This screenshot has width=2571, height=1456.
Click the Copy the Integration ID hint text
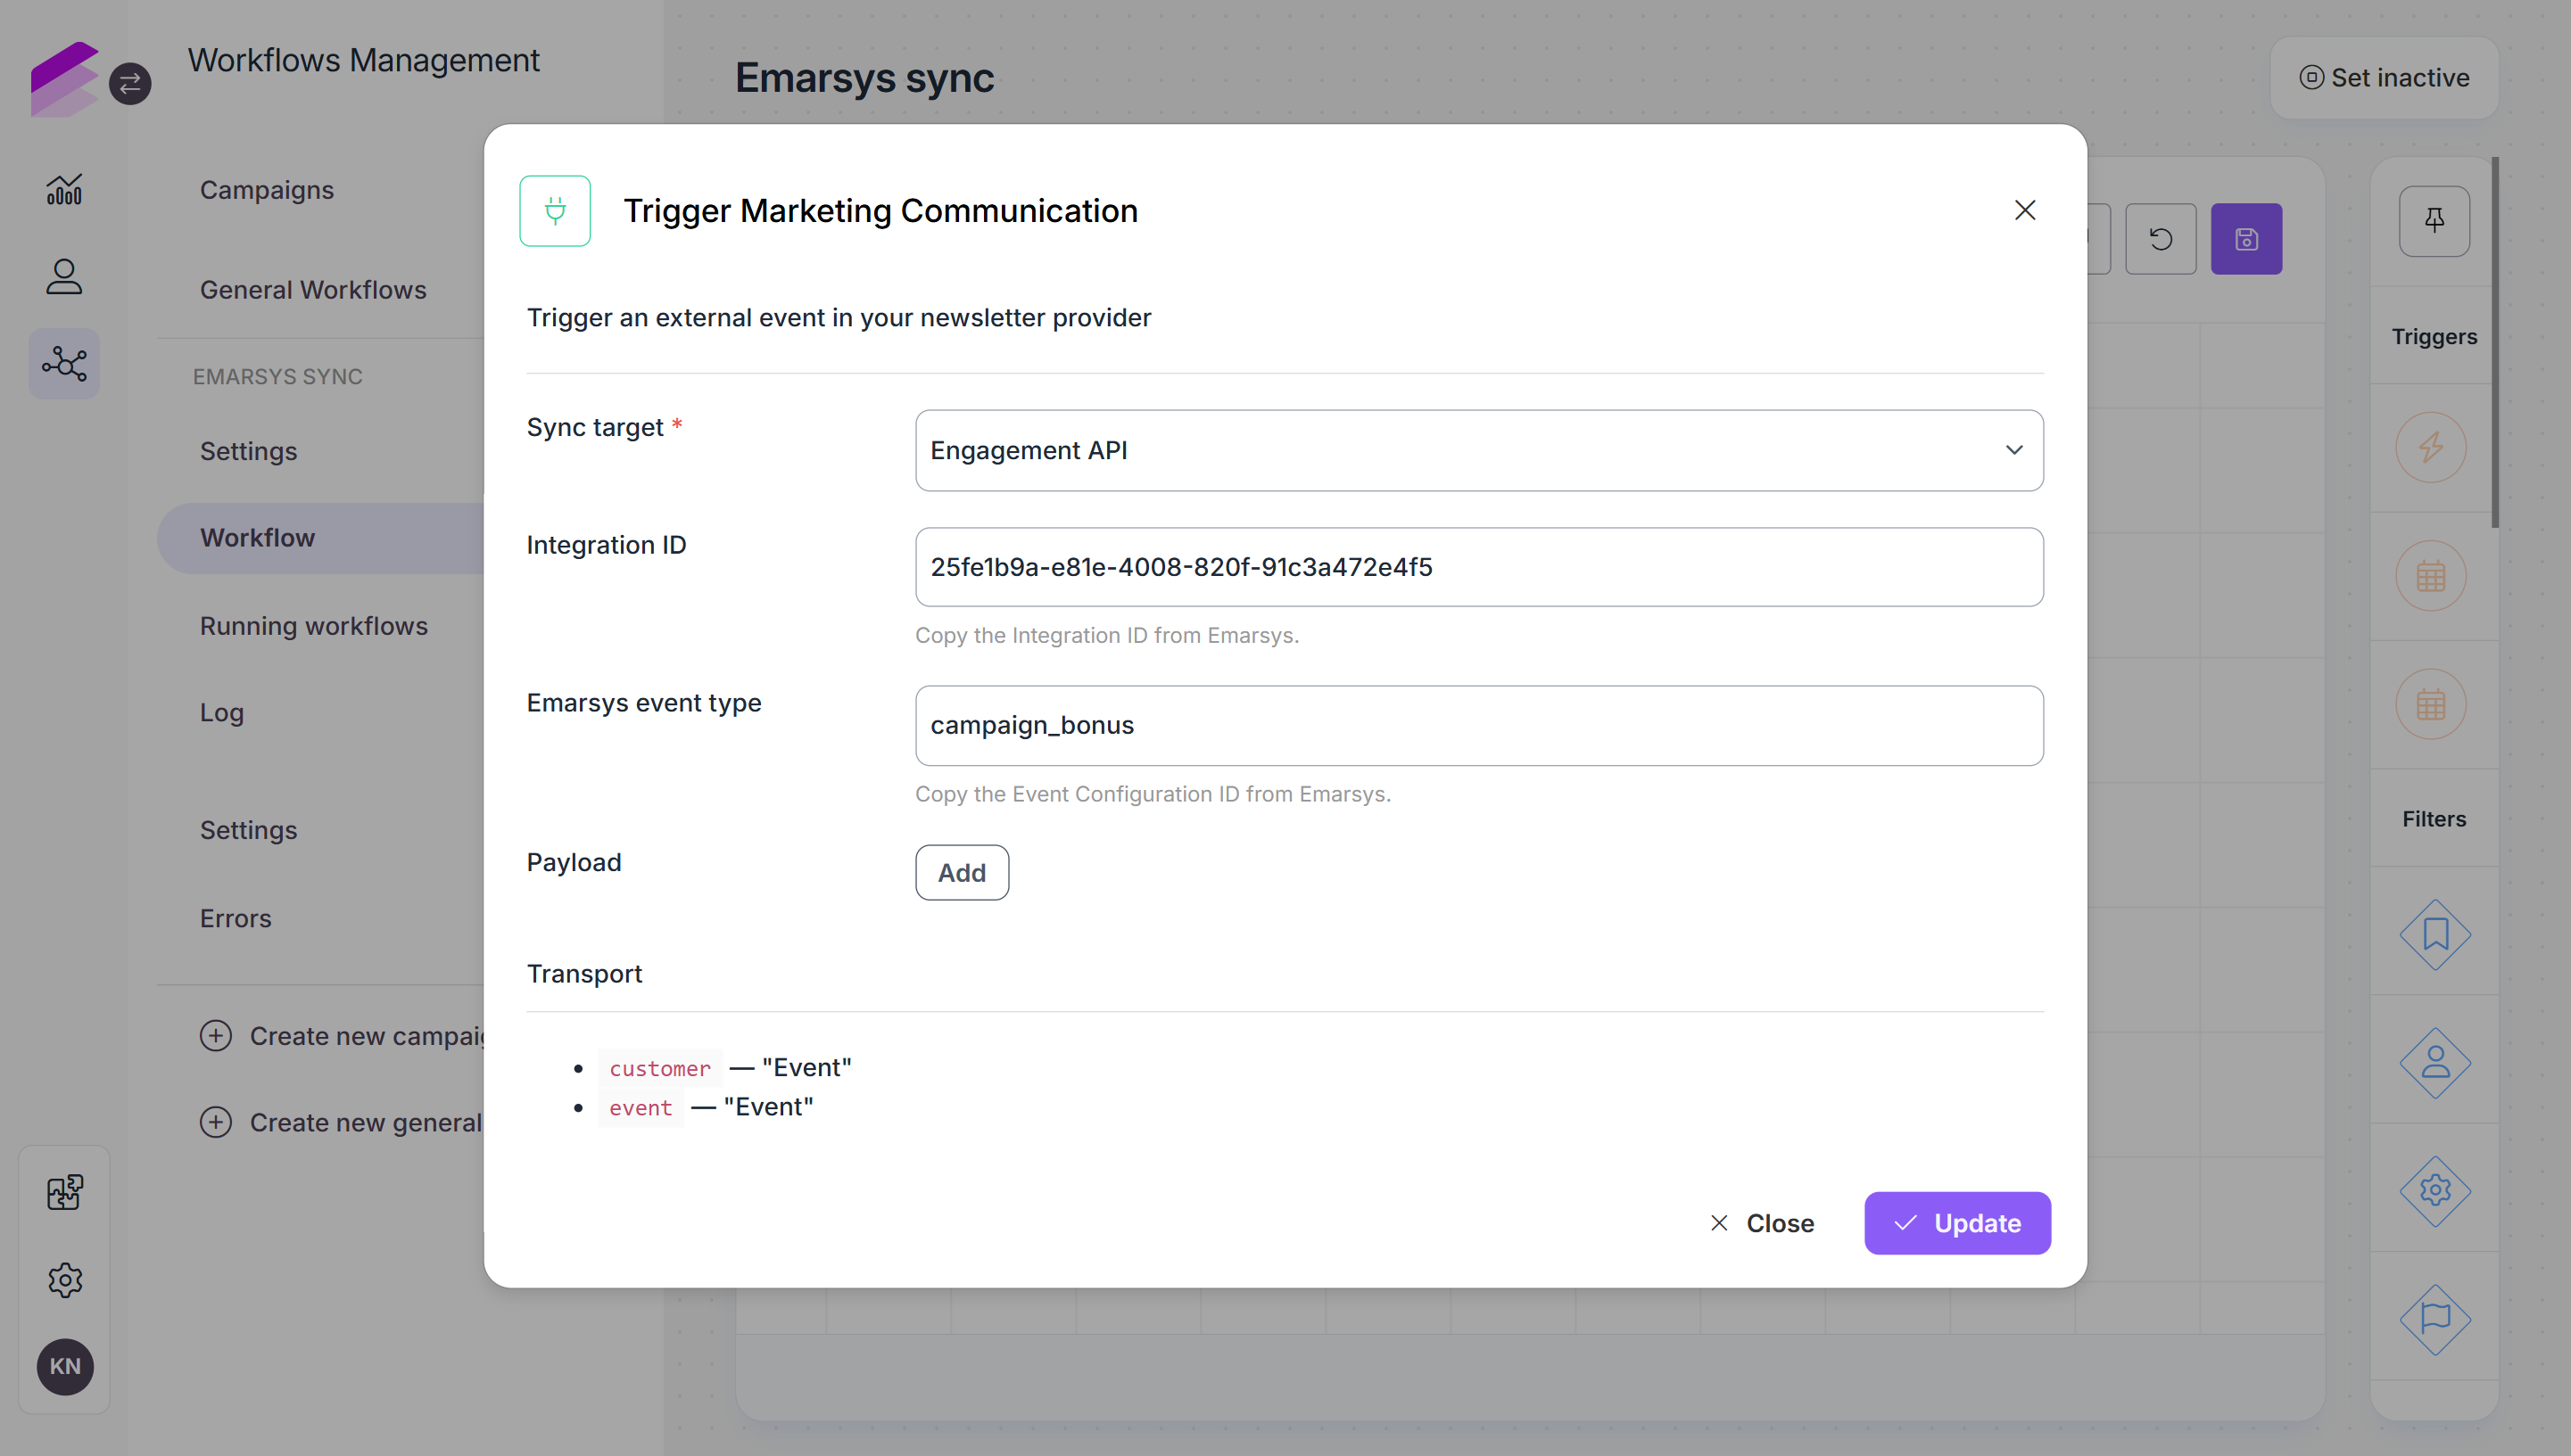1106,636
